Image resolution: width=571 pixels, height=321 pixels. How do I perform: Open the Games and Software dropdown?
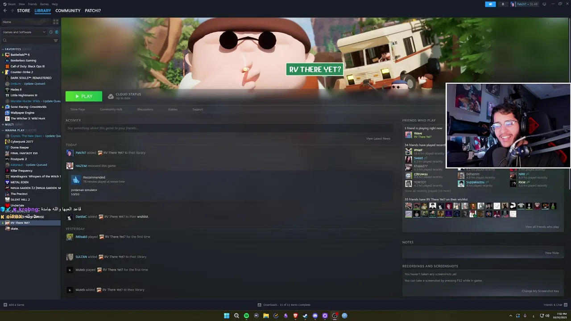[24, 32]
